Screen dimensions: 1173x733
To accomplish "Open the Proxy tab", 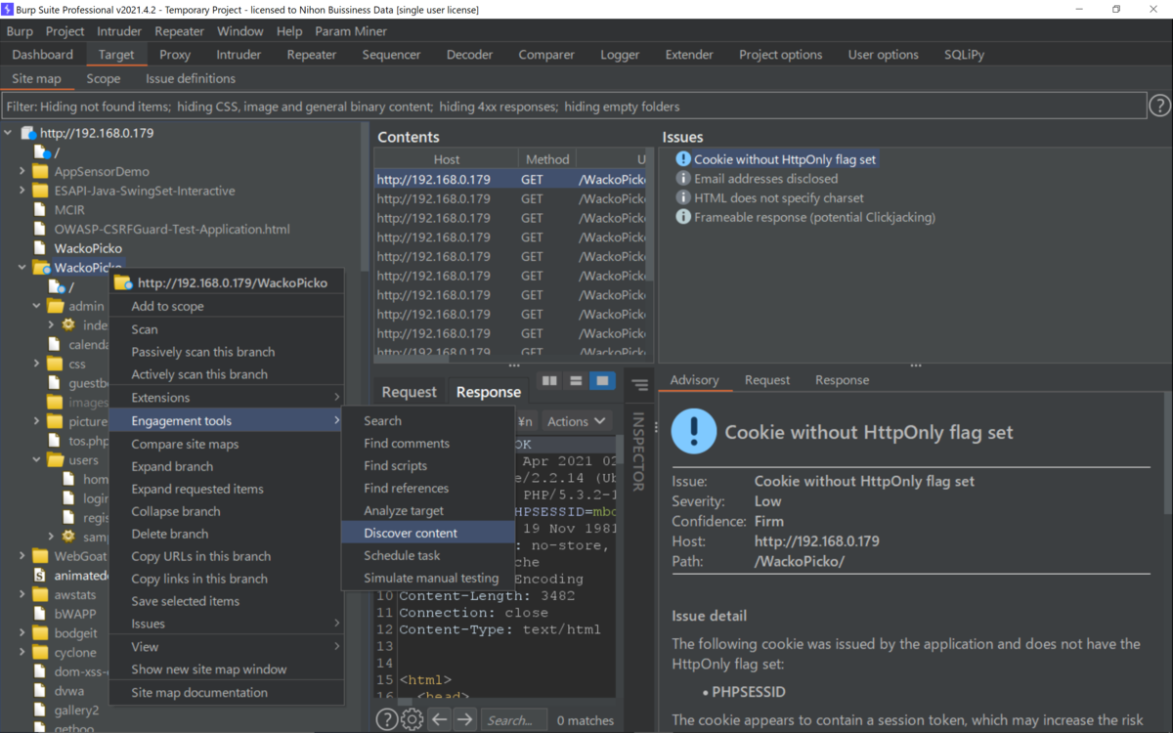I will pyautogui.click(x=175, y=55).
